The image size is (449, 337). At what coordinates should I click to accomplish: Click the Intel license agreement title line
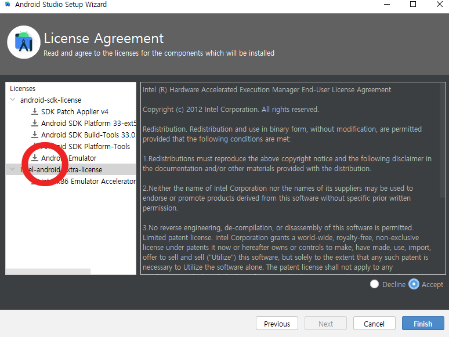[x=267, y=90]
